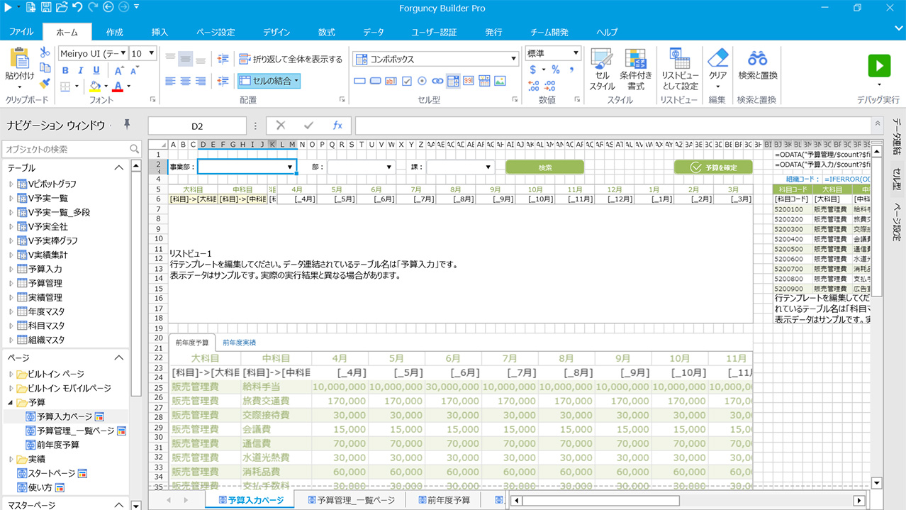Select the format painter brush icon
Screen dimensions: 906x510
45,84
